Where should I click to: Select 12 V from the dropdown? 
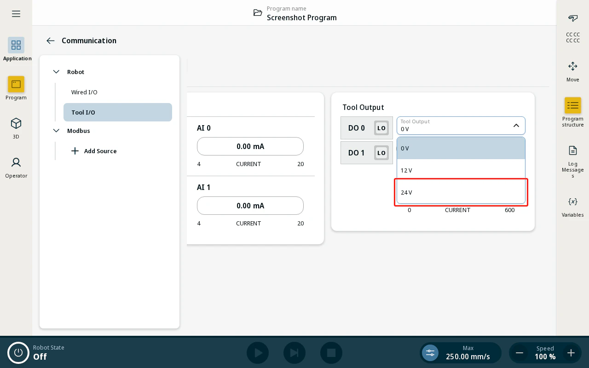click(461, 170)
